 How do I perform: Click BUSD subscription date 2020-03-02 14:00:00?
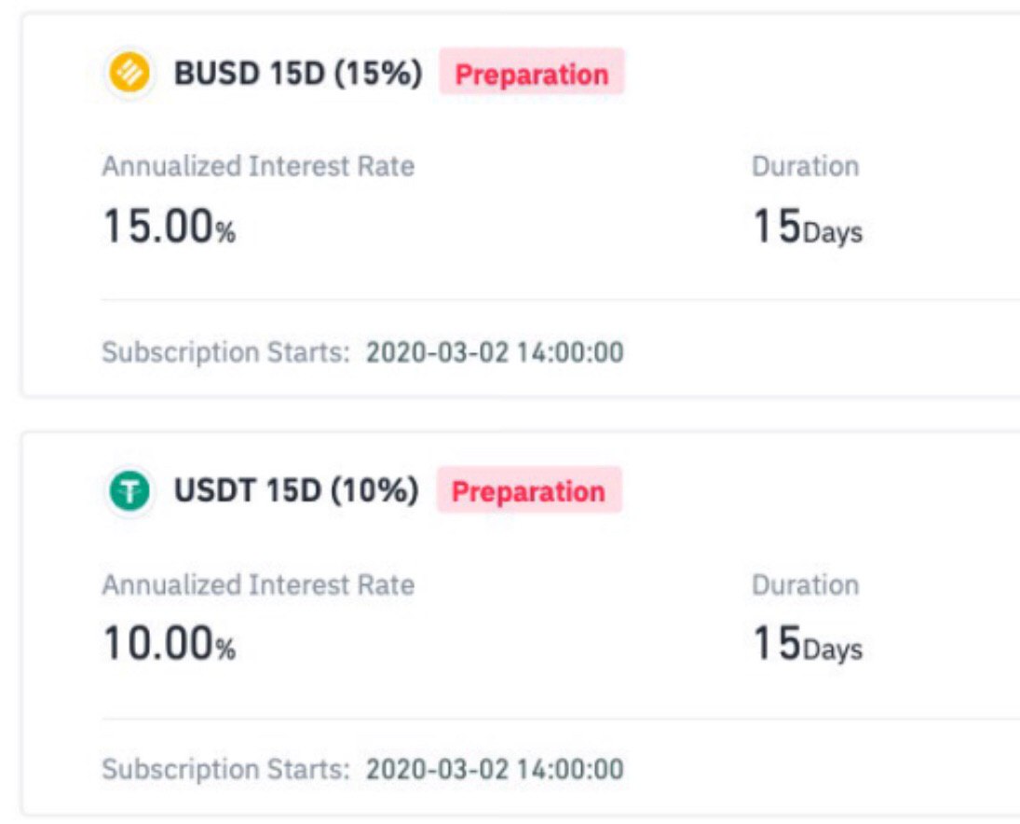[495, 352]
